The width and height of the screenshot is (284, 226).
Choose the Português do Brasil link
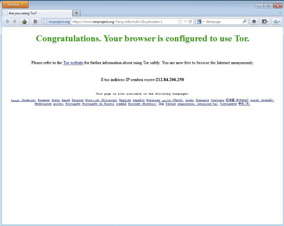point(98,104)
